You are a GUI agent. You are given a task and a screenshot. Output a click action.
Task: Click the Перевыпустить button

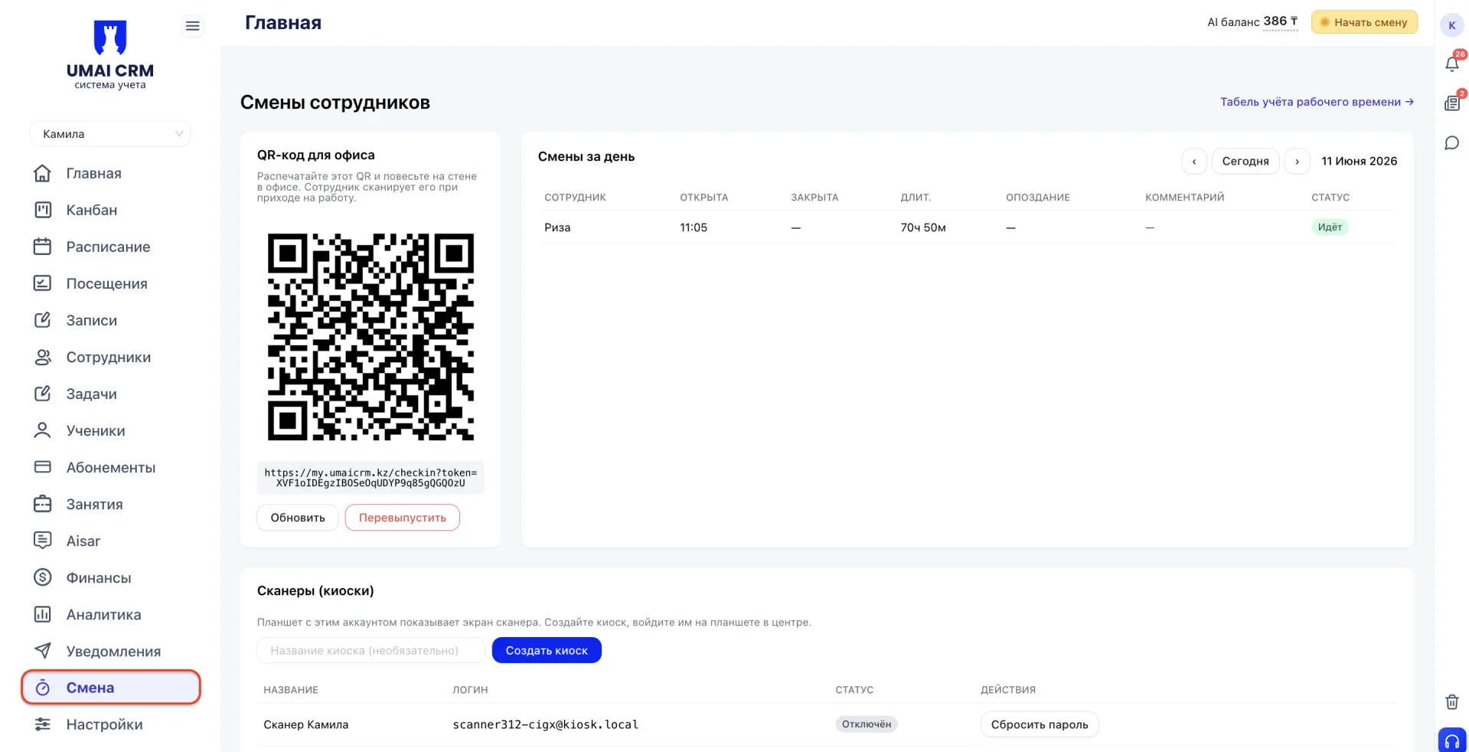(403, 518)
